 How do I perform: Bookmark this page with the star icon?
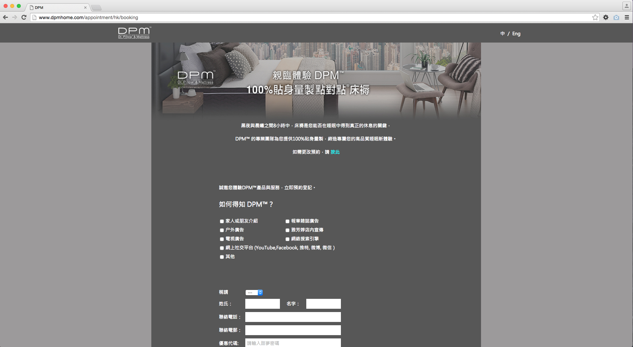(595, 17)
